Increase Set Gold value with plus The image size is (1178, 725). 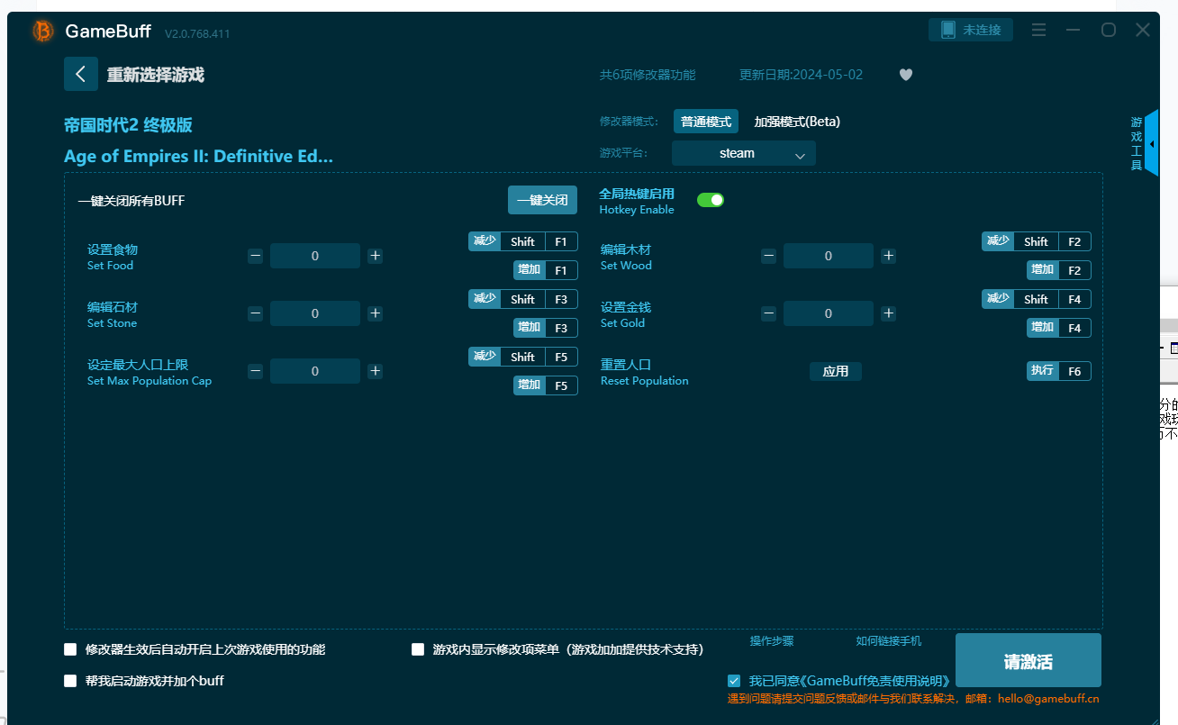tap(889, 313)
